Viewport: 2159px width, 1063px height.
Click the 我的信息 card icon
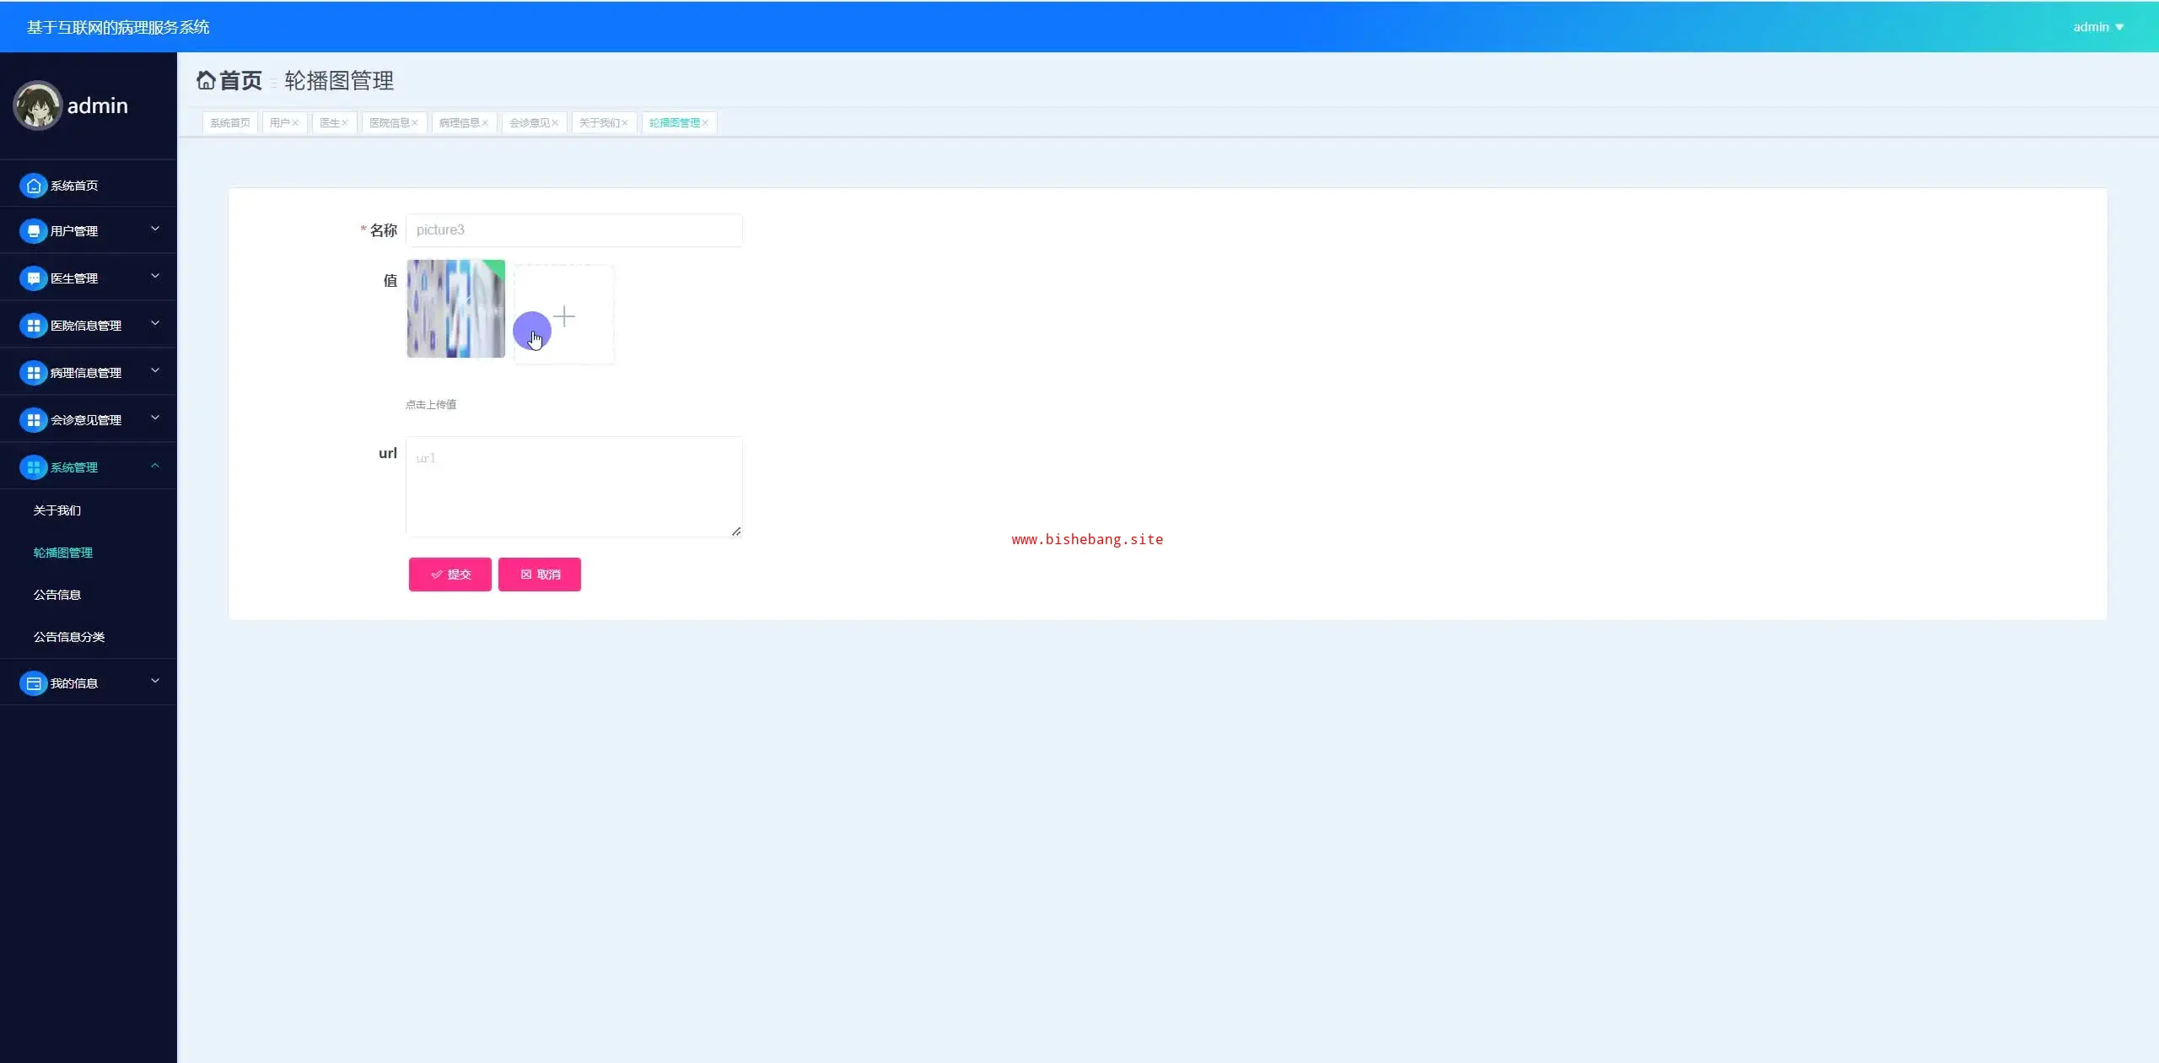pos(33,683)
